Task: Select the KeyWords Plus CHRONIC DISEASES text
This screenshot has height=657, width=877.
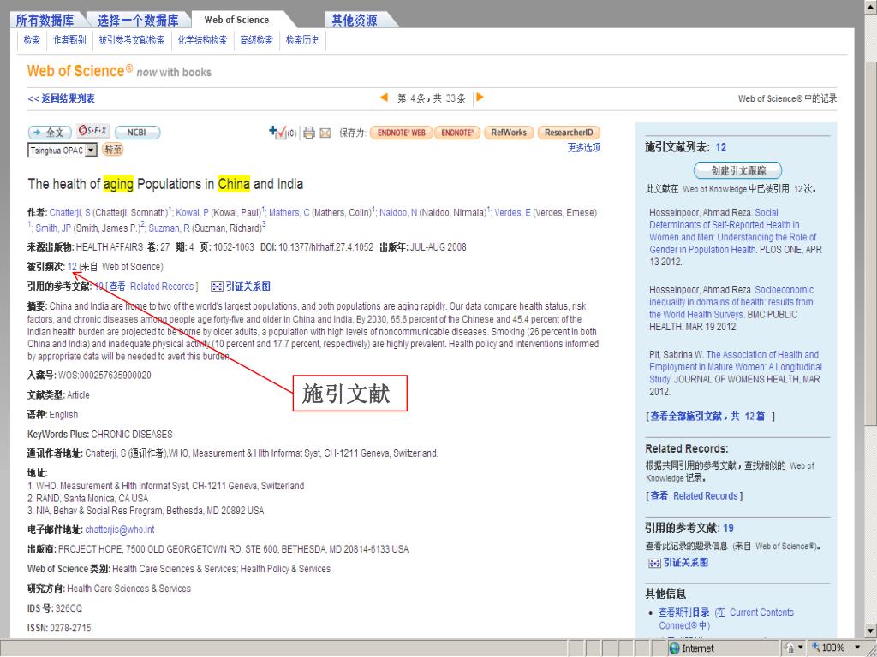Action: pos(132,435)
